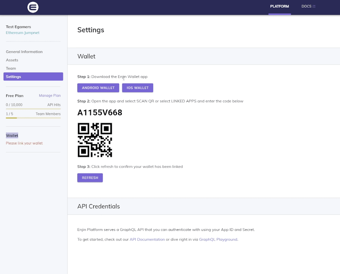Open the API Documentation link
Screen dimensions: 340x274
pyautogui.click(x=147, y=239)
